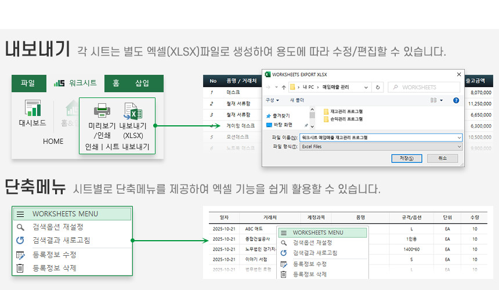
Task: Refresh the folder path in the export dialog
Action: (x=378, y=87)
